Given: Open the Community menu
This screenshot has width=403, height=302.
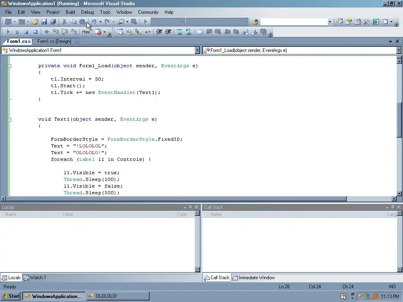Looking at the screenshot, I should [x=148, y=12].
